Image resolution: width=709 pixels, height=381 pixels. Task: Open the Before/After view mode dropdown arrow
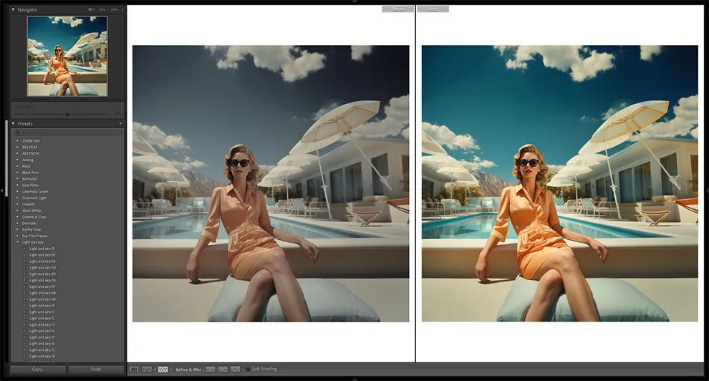click(x=170, y=370)
